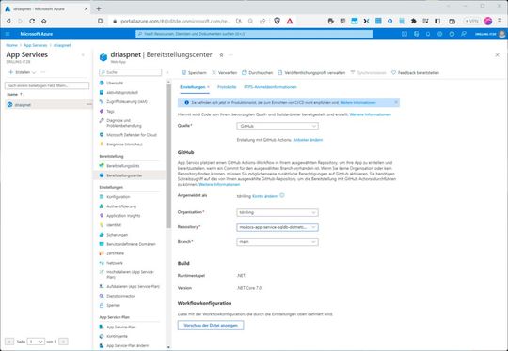508x351 pixels.
Task: Click the browser VPN button
Action: [x=471, y=21]
